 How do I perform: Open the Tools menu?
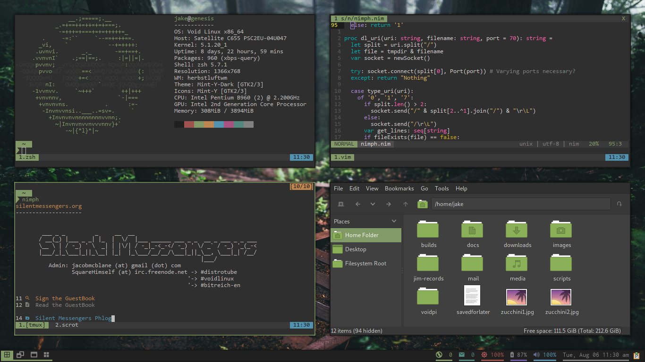coord(441,189)
